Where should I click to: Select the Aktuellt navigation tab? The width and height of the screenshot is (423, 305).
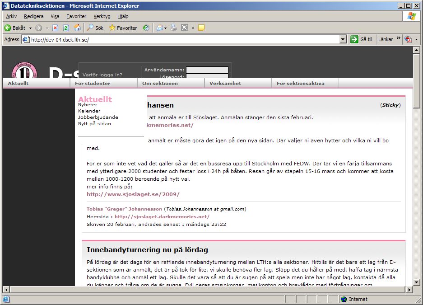point(36,83)
